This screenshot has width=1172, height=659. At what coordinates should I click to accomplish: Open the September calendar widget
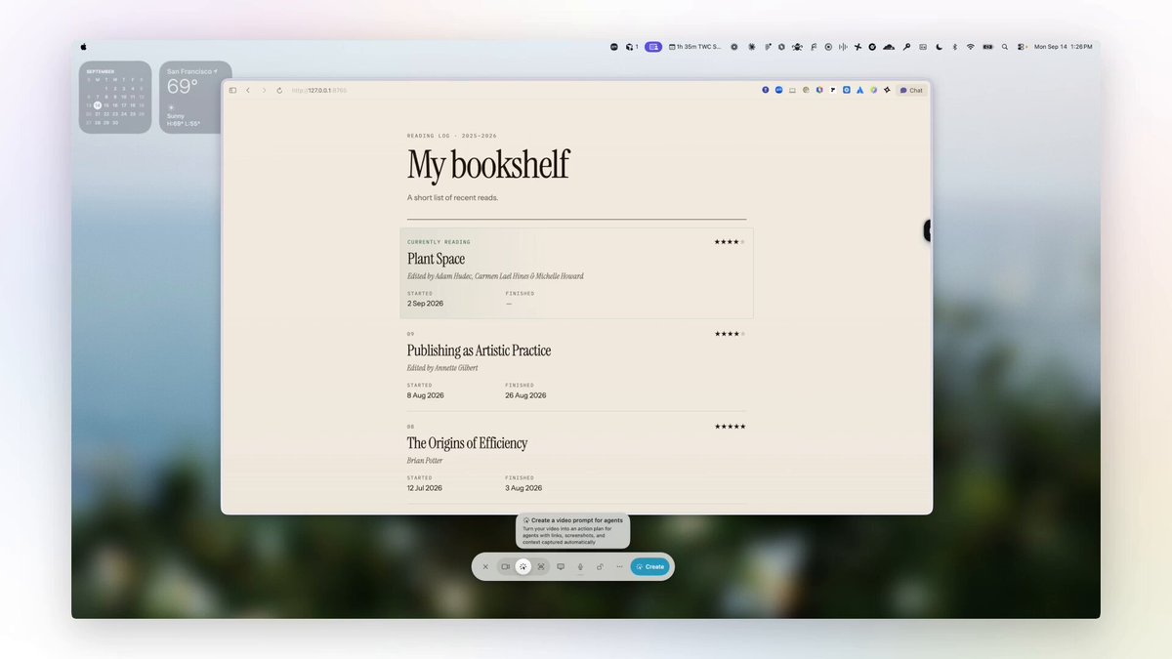[x=115, y=97]
